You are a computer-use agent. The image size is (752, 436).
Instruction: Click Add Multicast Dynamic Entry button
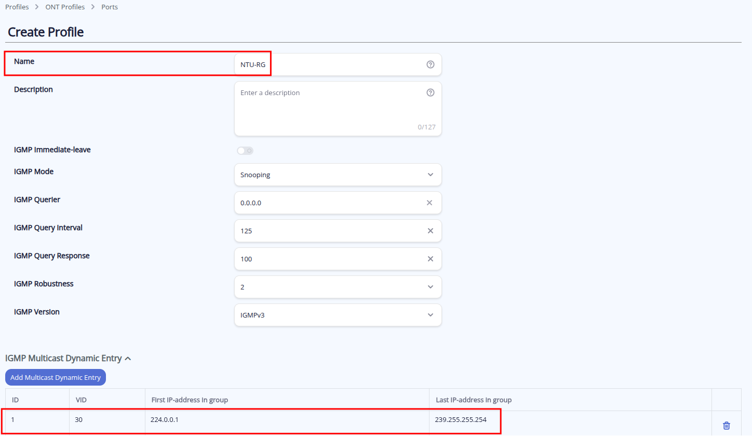click(56, 377)
